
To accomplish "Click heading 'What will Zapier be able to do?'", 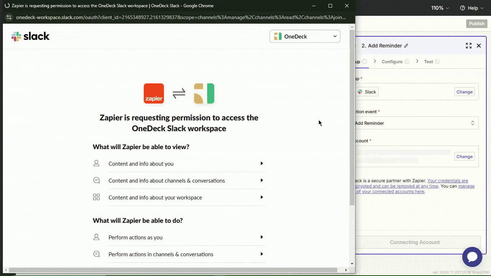I will pyautogui.click(x=138, y=220).
